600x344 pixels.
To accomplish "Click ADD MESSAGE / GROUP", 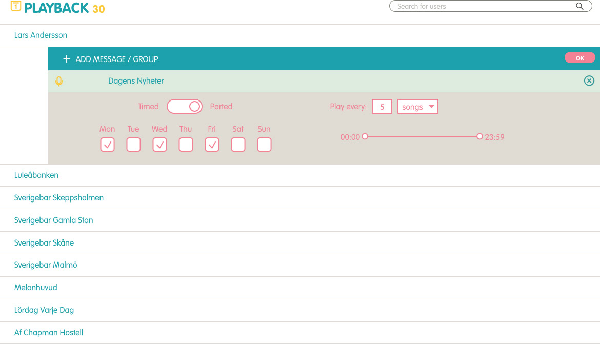I will point(117,59).
